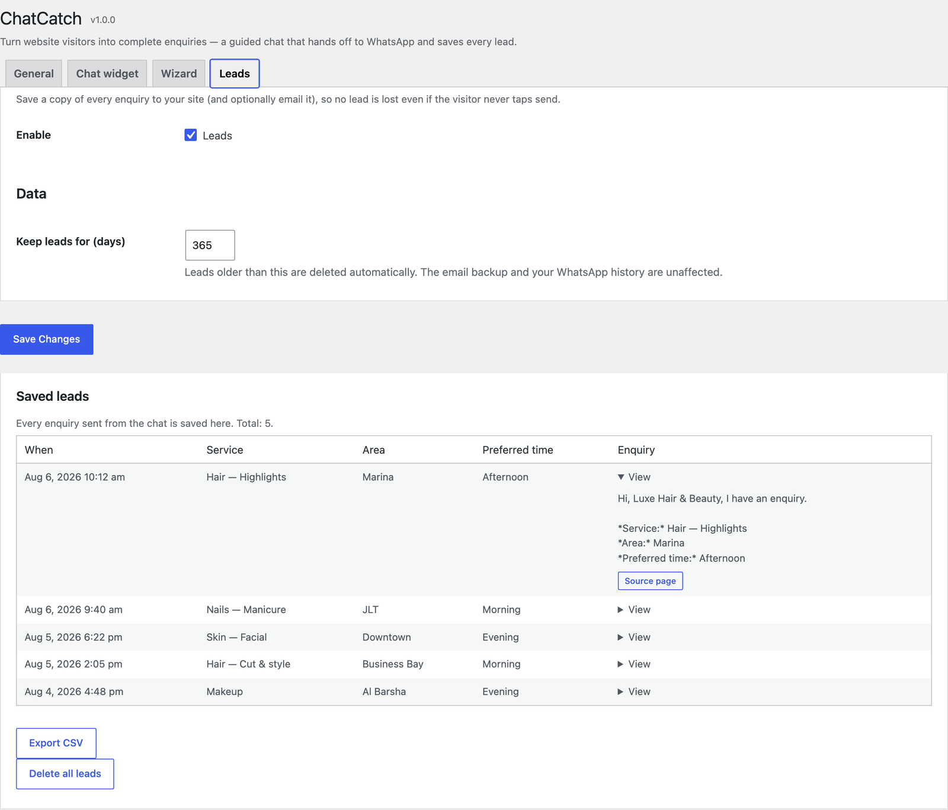Click the 'Aug 5, 2026 2:05 pm' cell
948x810 pixels.
(x=73, y=664)
